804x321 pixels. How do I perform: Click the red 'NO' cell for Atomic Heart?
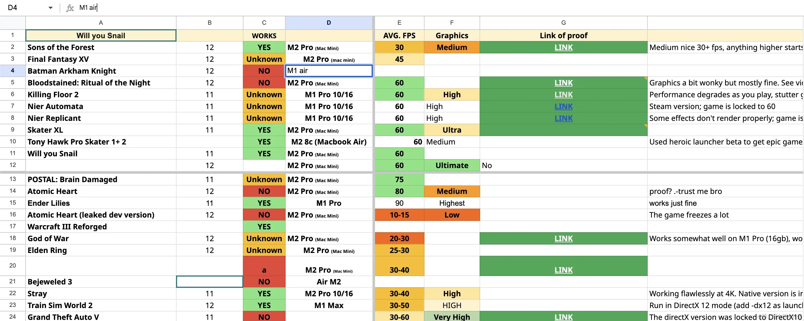pyautogui.click(x=264, y=191)
